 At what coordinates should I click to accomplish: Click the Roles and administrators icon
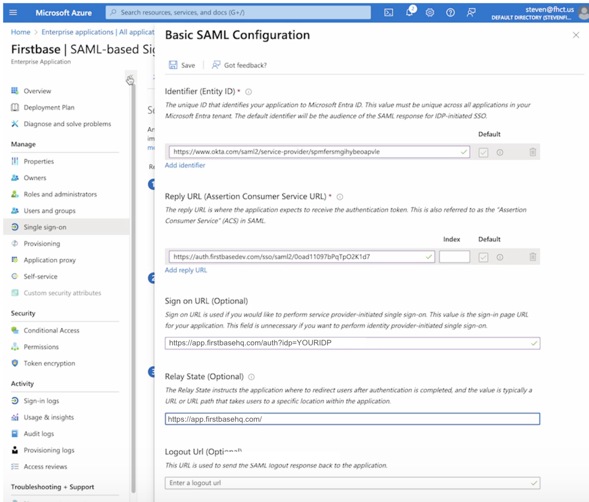tap(15, 194)
